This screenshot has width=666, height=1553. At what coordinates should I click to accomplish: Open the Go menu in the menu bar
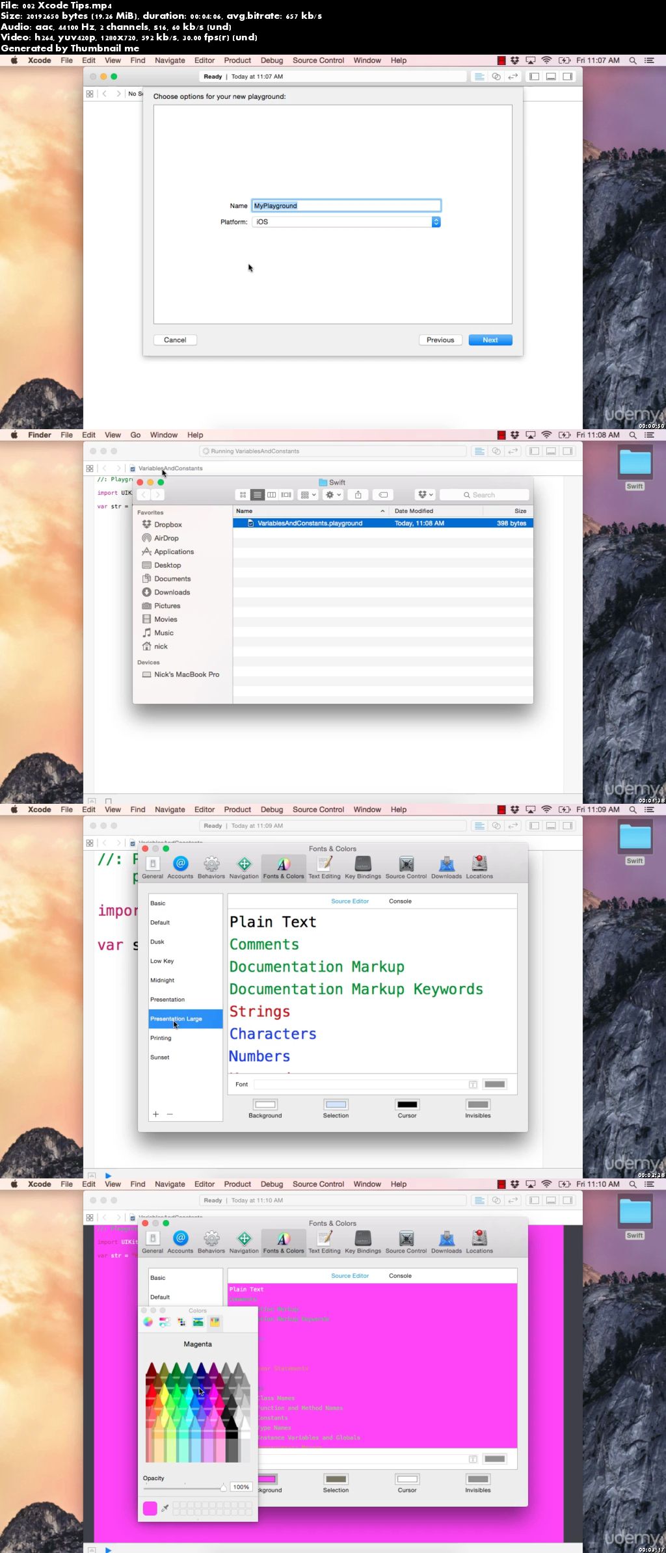[x=135, y=435]
